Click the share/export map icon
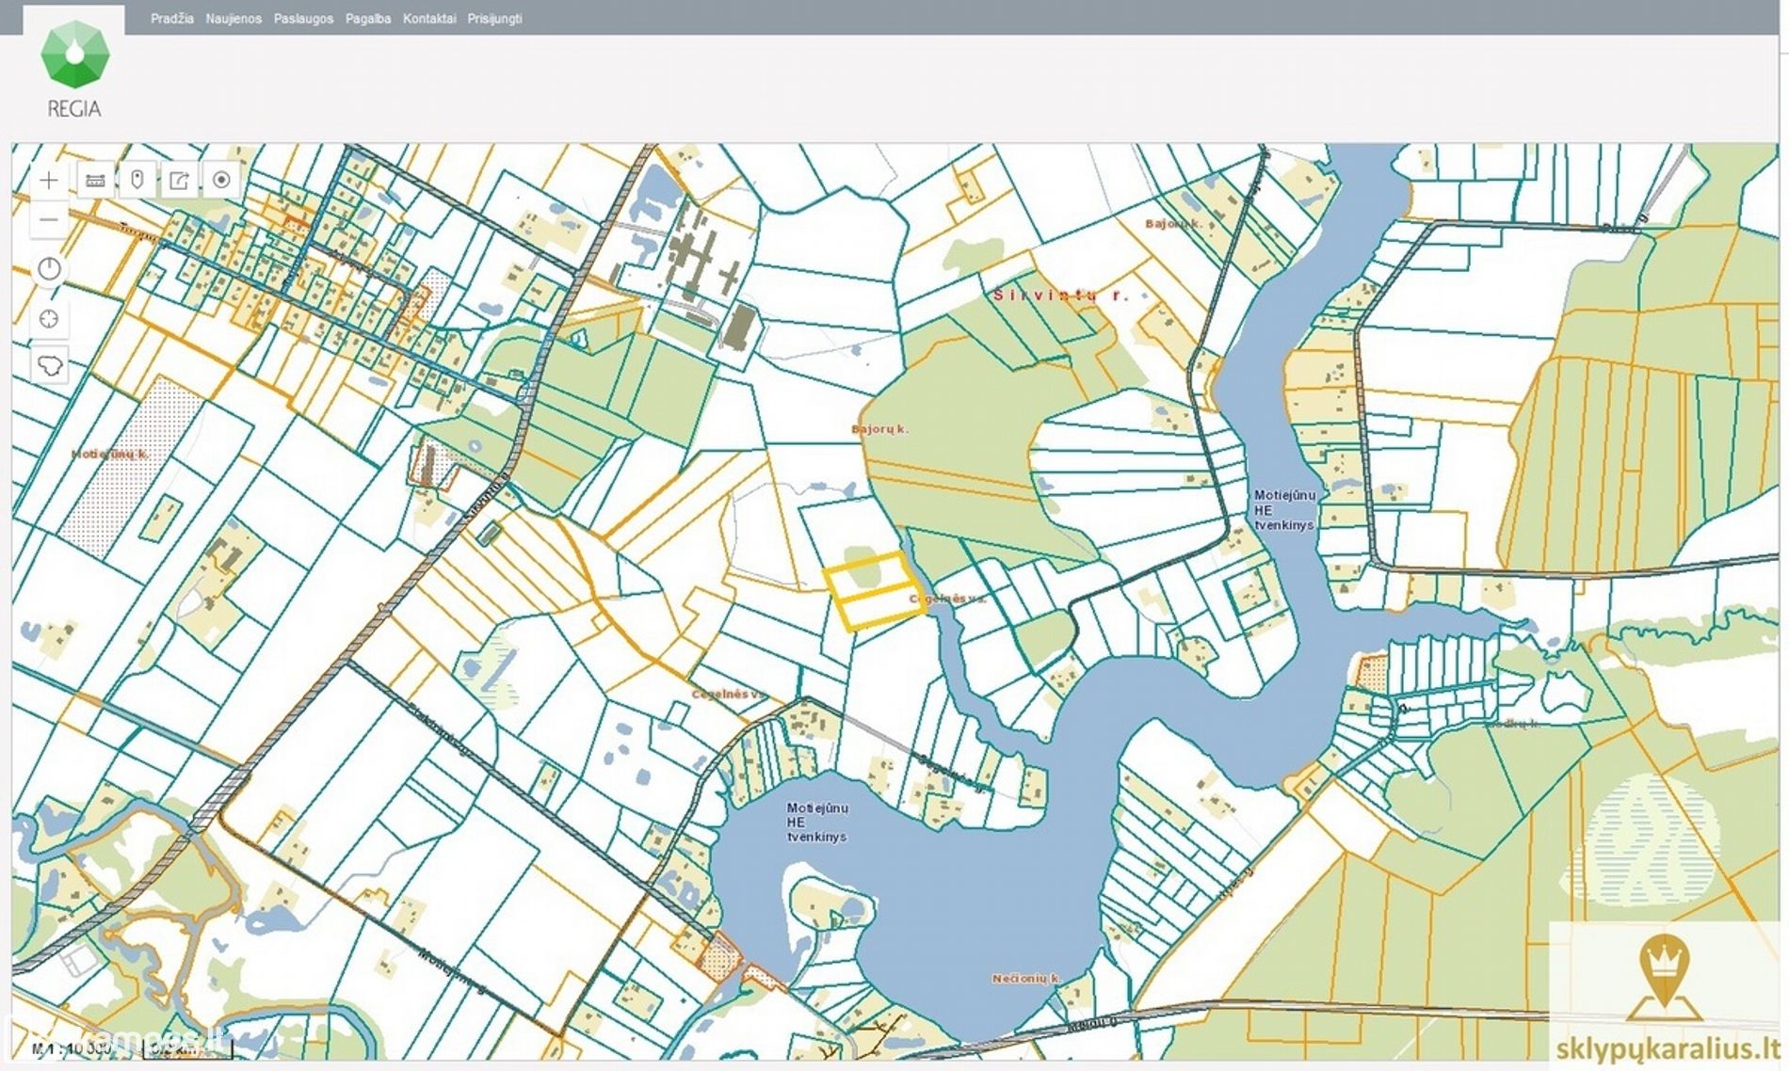 [x=179, y=180]
